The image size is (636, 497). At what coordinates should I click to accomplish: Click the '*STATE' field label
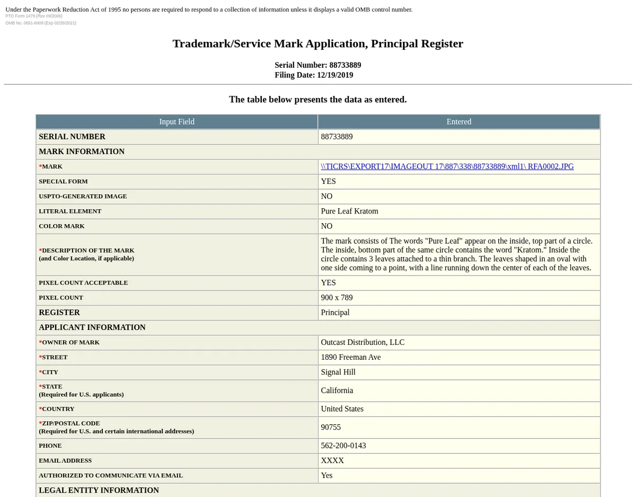pyautogui.click(x=50, y=386)
